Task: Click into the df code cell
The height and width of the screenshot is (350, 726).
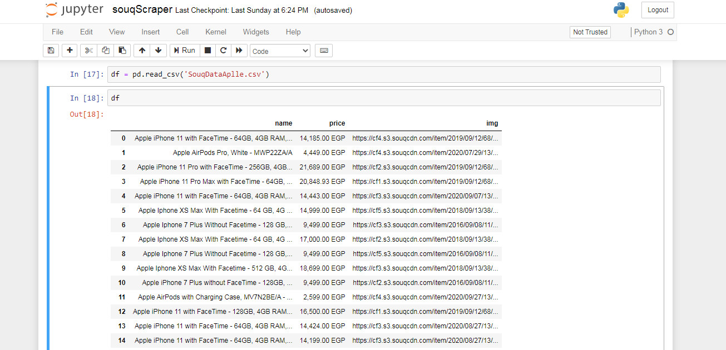Action: click(x=384, y=98)
